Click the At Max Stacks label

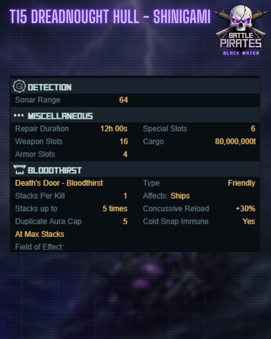40,234
